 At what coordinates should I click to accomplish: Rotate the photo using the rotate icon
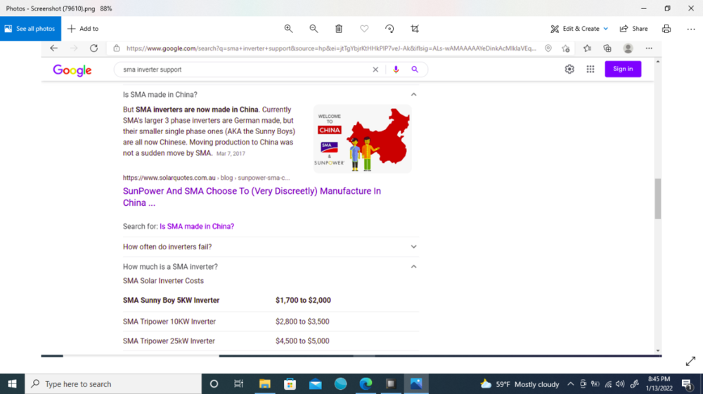click(x=389, y=29)
